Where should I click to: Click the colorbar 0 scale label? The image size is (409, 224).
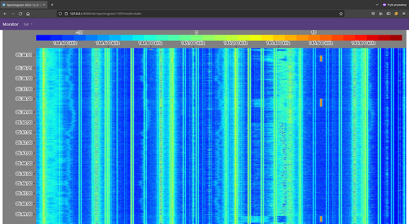pyautogui.click(x=196, y=33)
